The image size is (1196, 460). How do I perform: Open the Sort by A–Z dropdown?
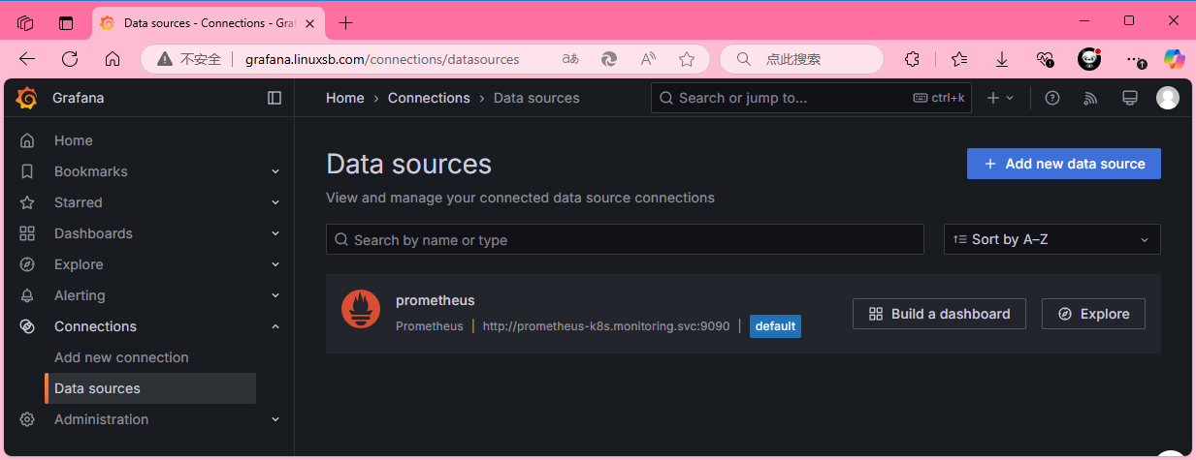tap(1052, 239)
